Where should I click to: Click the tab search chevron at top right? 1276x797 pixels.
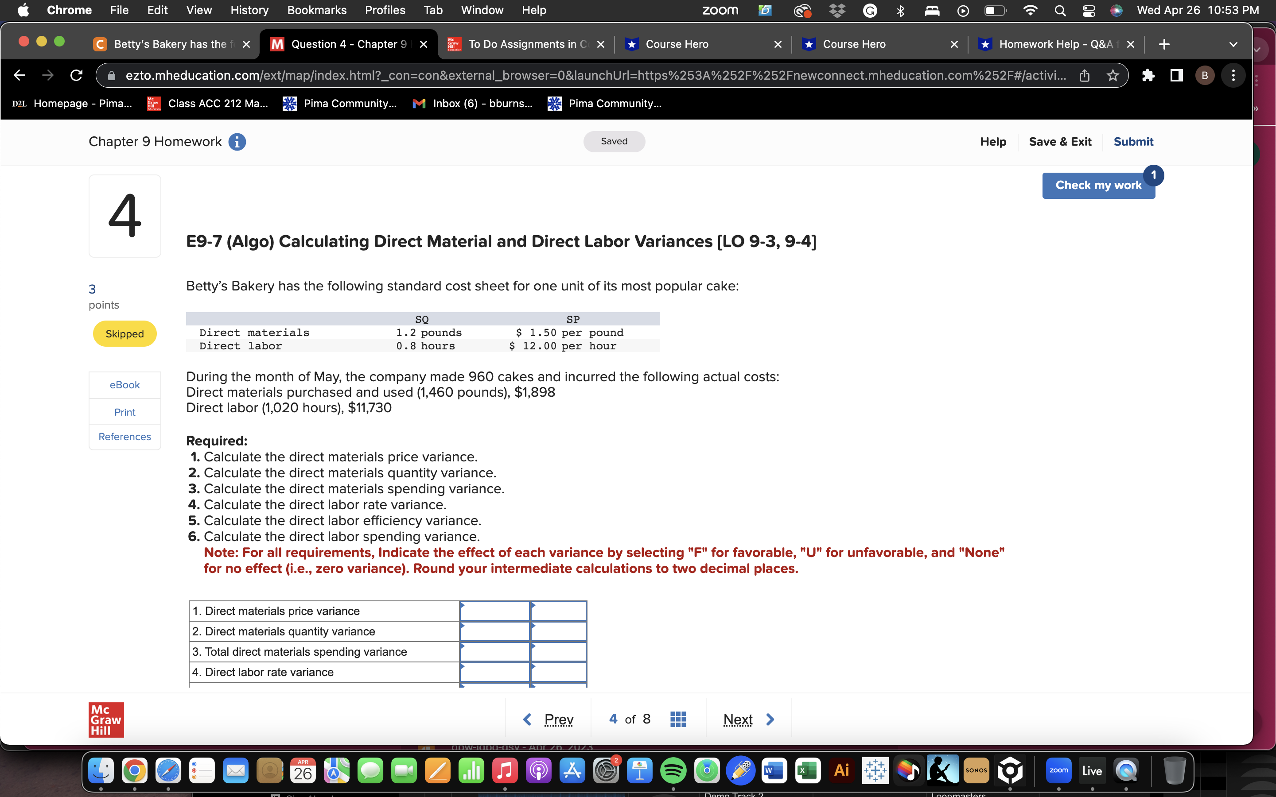click(1233, 44)
